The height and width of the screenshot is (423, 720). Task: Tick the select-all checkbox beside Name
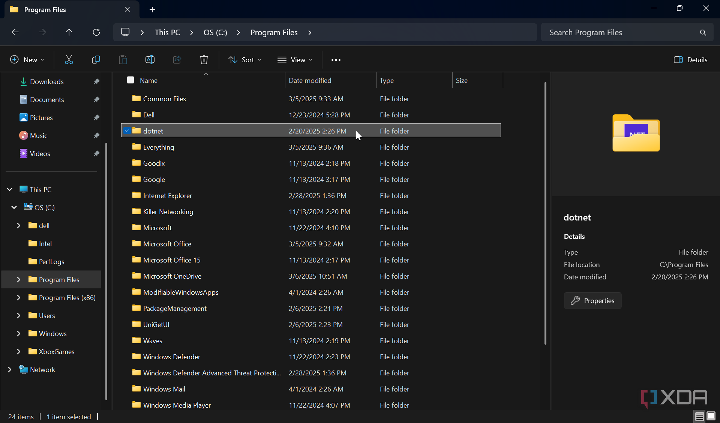[130, 80]
